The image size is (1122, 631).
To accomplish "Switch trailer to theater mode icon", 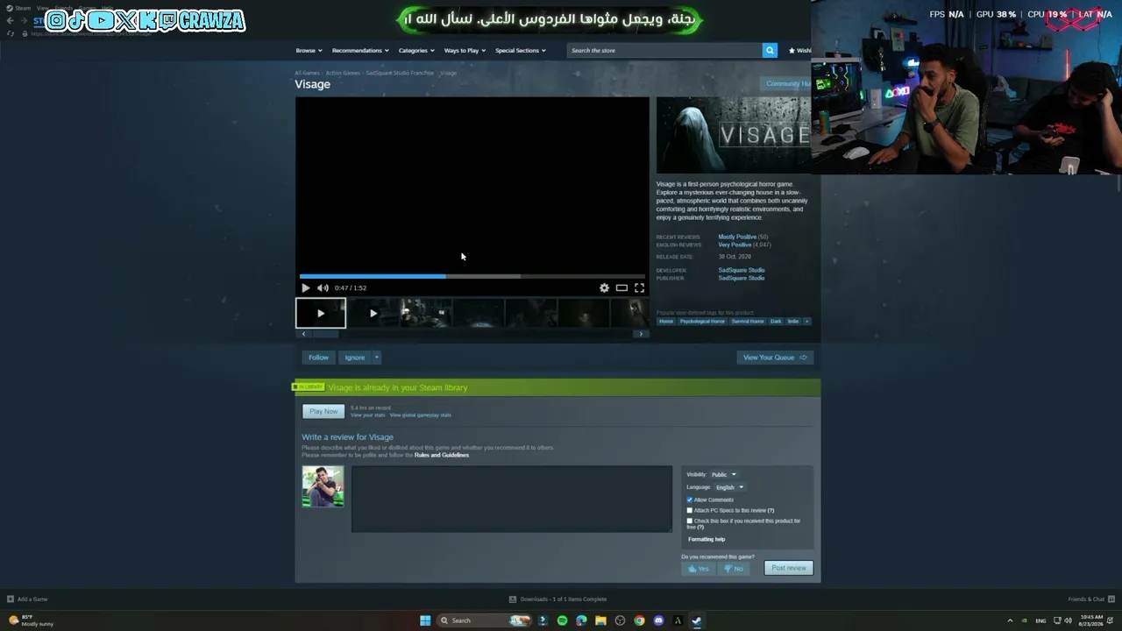I will click(621, 287).
